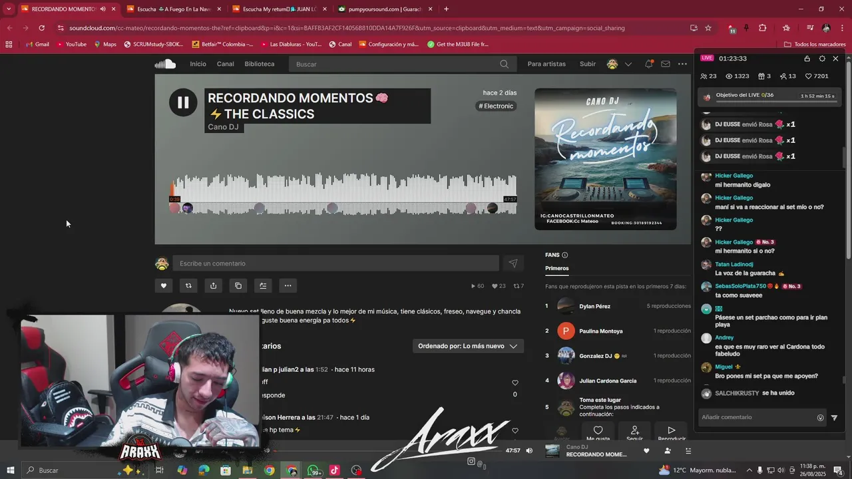Open fan Julian Cardona Garcia profile

click(608, 381)
